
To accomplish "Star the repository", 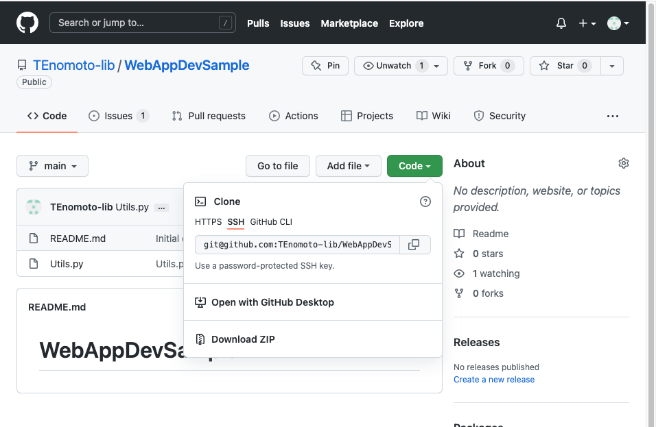I will tap(565, 66).
